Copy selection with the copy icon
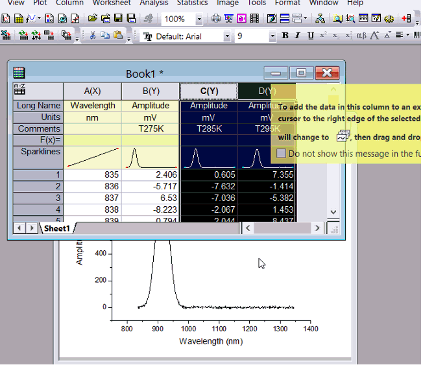The height and width of the screenshot is (367, 423). pos(105,35)
